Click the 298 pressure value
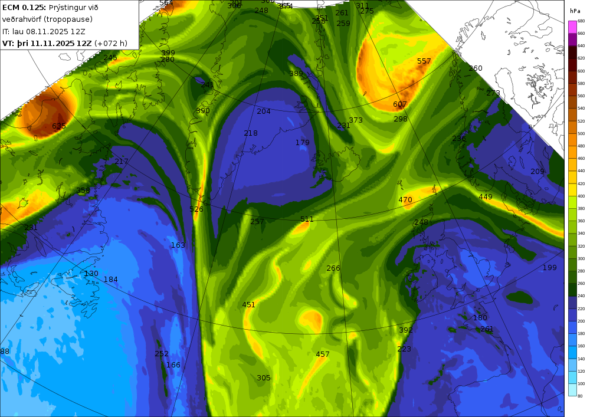The width and height of the screenshot is (590, 417). click(x=401, y=119)
